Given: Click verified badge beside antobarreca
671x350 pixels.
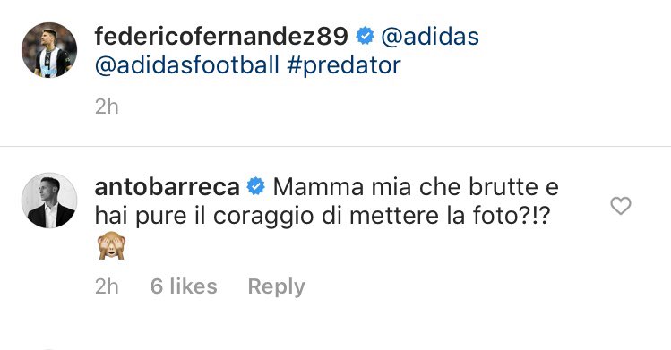Looking at the screenshot, I should click(256, 187).
